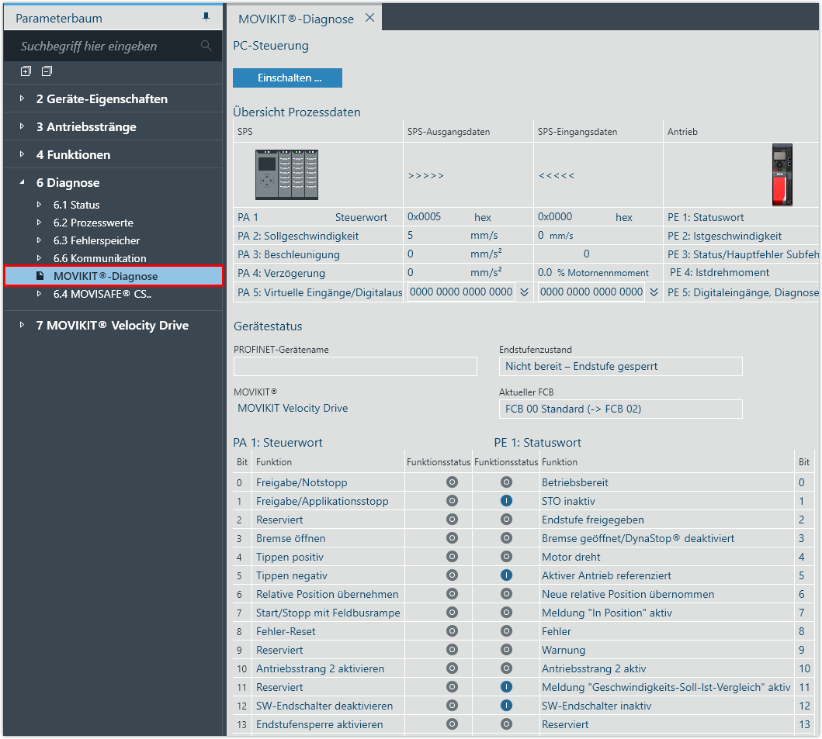Toggle Fehler-Reset function status indicator
Viewport: 822px width, 739px height.
[452, 631]
